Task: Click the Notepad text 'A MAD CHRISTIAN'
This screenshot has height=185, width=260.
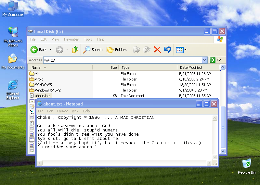Action: point(135,117)
